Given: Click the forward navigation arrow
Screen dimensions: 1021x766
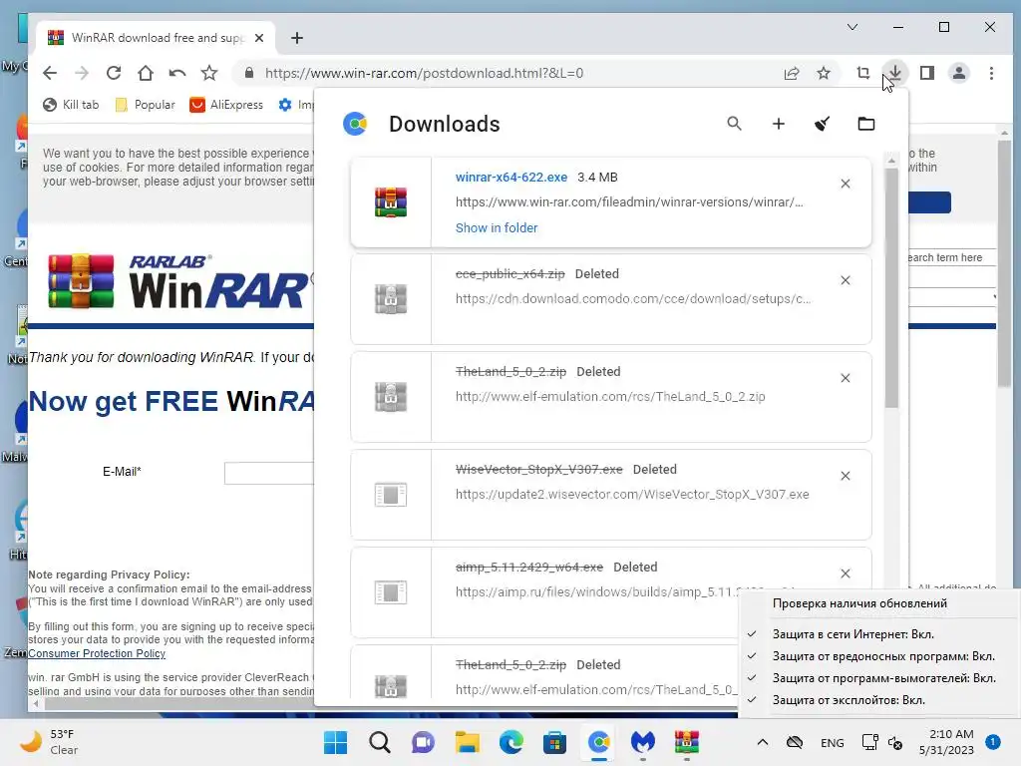Looking at the screenshot, I should coord(82,73).
